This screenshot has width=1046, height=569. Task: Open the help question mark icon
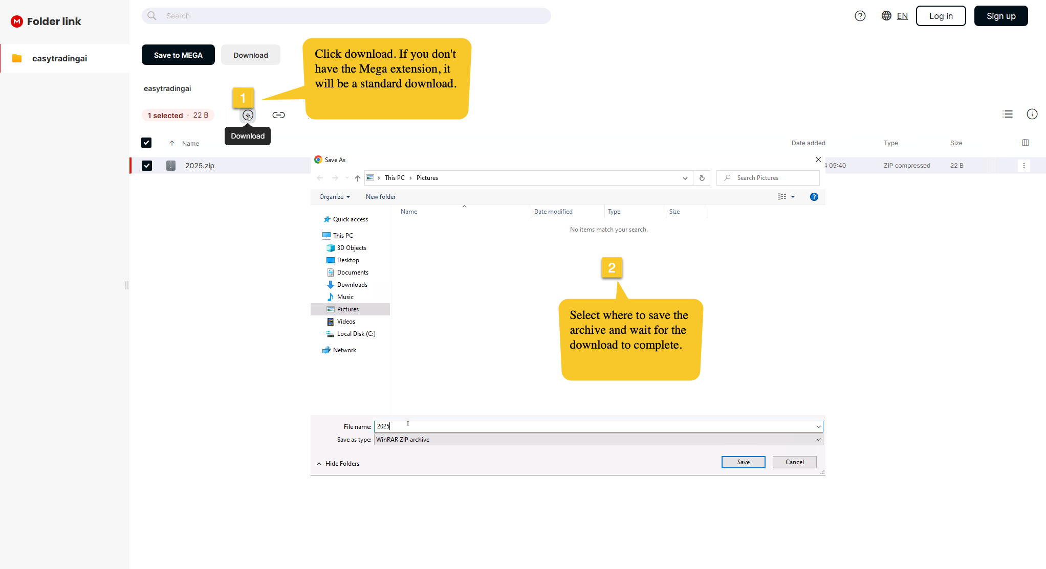tap(860, 16)
